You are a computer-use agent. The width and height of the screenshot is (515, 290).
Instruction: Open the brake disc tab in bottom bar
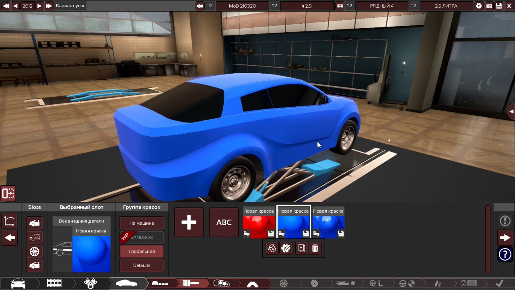coord(314,284)
